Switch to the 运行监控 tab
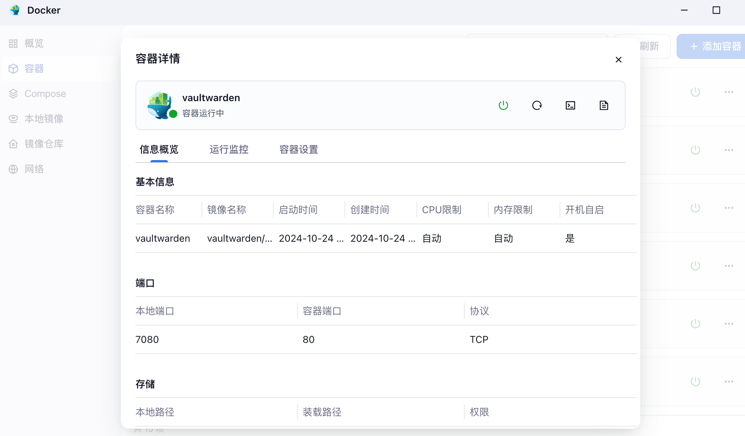The image size is (745, 436). (229, 150)
